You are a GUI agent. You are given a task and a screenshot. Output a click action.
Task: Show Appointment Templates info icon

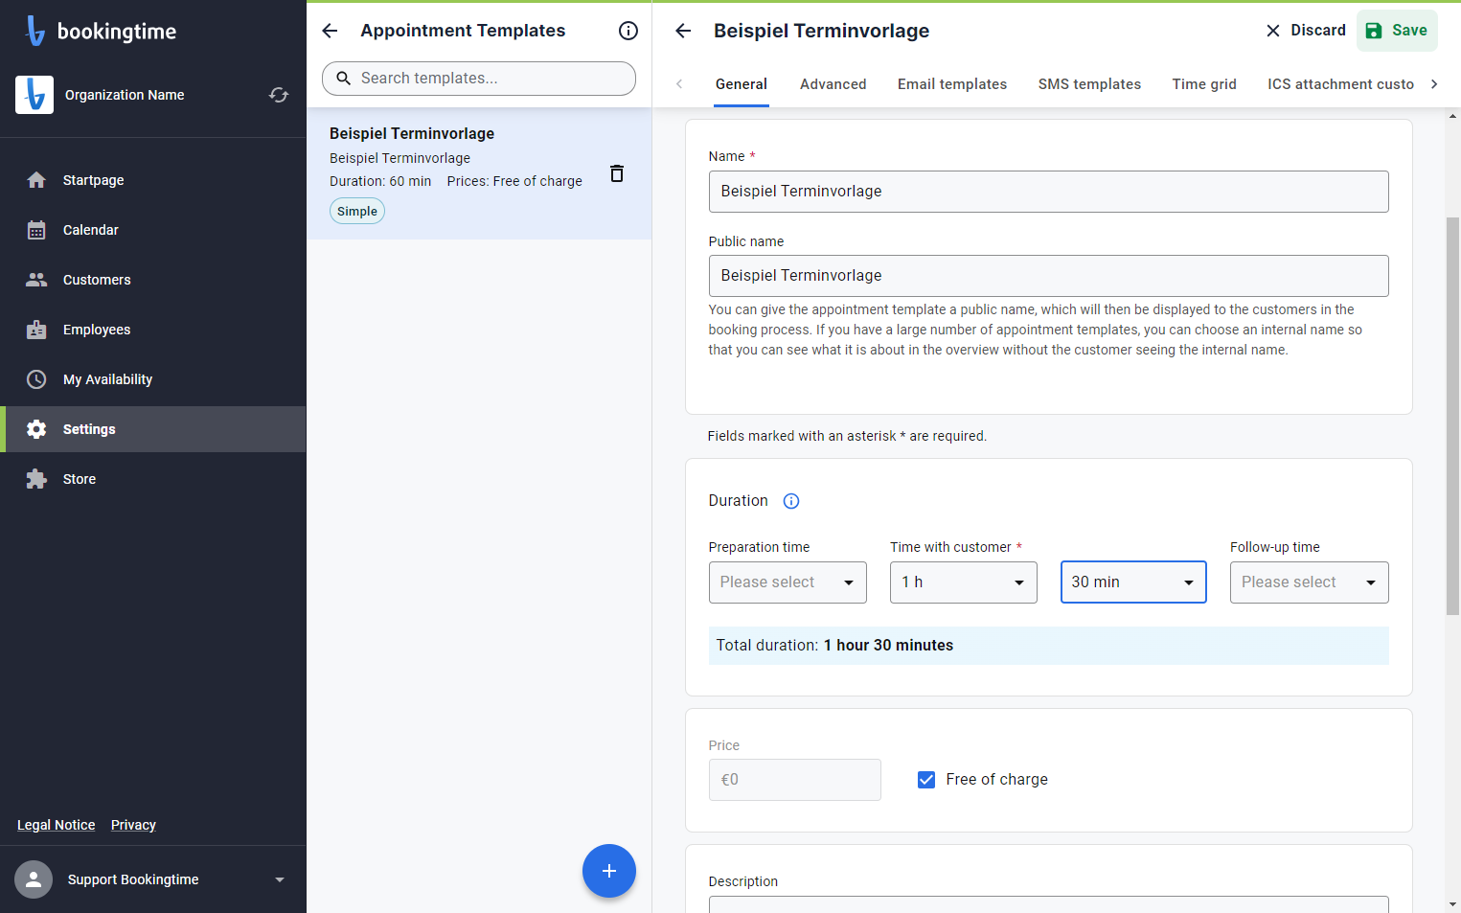628,31
